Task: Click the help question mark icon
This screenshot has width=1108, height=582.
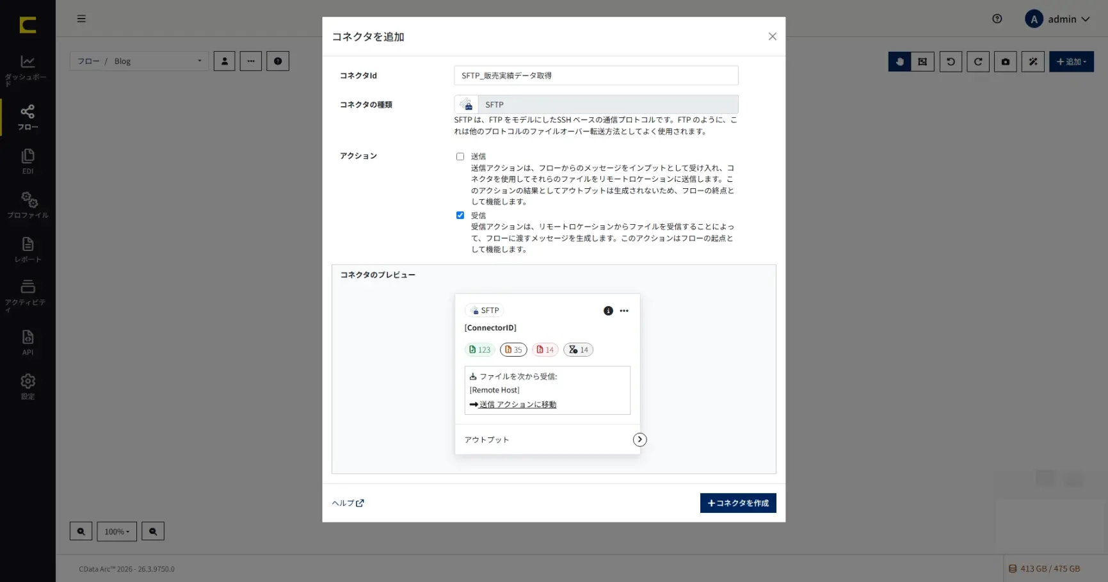Action: (997, 19)
